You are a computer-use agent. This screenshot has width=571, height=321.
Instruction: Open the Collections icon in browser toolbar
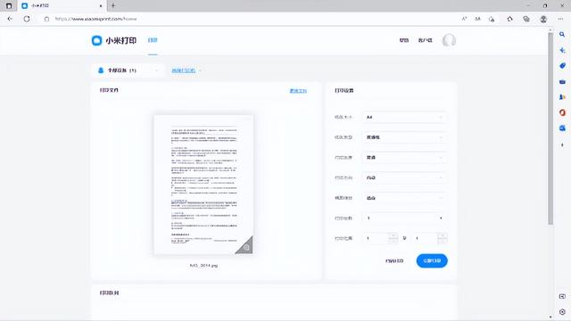click(x=526, y=19)
